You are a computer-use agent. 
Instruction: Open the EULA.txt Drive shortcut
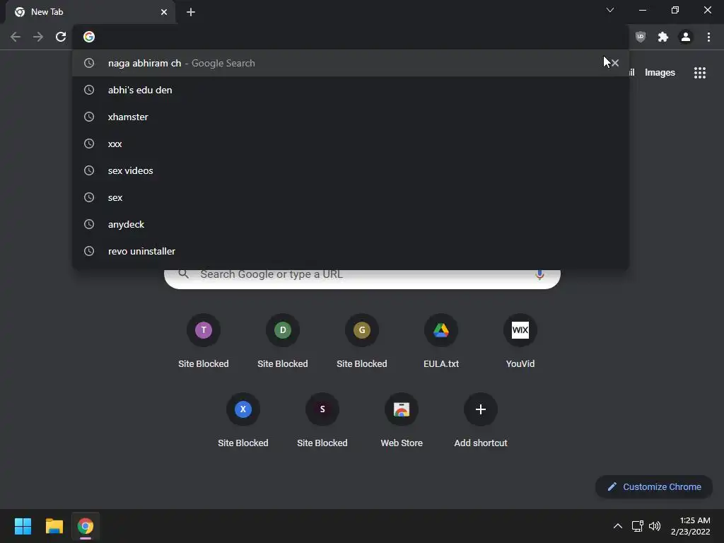click(x=441, y=341)
